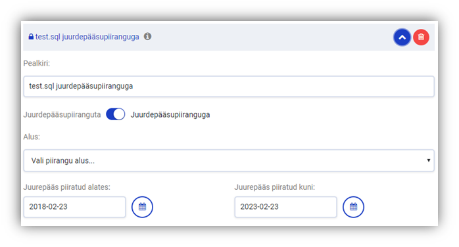Collapse panel with blue chevron-up button
Viewport: 459px width, 247px height.
[x=402, y=37]
